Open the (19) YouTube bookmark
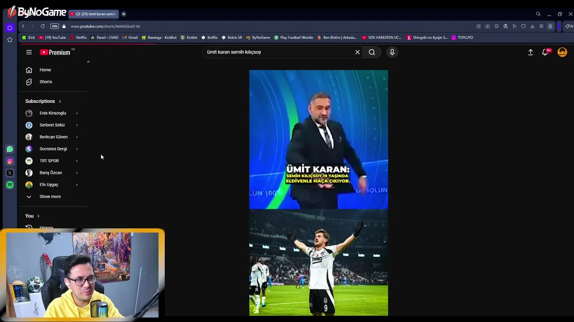574x322 pixels. click(x=52, y=38)
